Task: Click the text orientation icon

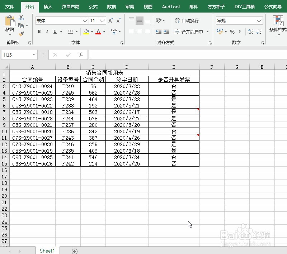Action: tap(159, 20)
